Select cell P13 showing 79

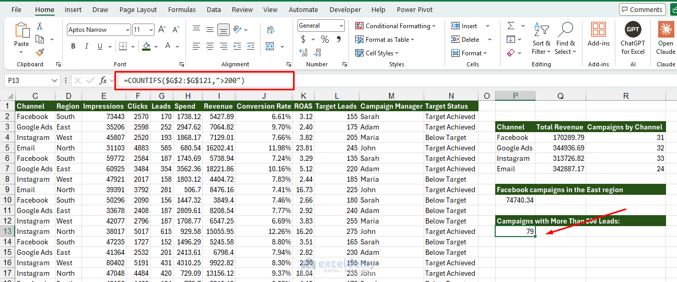click(x=515, y=231)
